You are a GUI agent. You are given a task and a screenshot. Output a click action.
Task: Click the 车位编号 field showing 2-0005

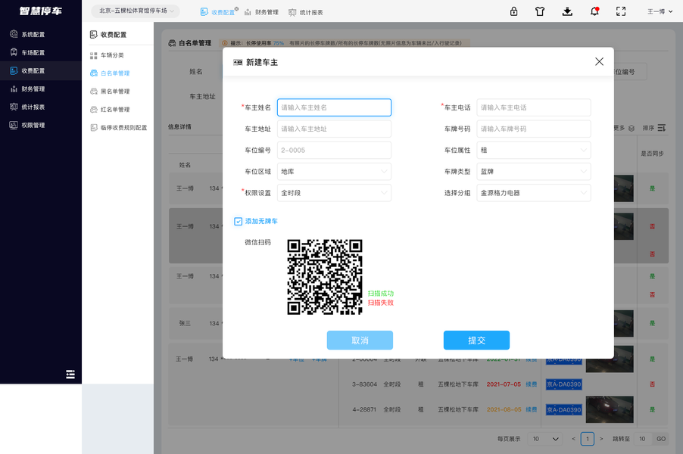coord(334,150)
